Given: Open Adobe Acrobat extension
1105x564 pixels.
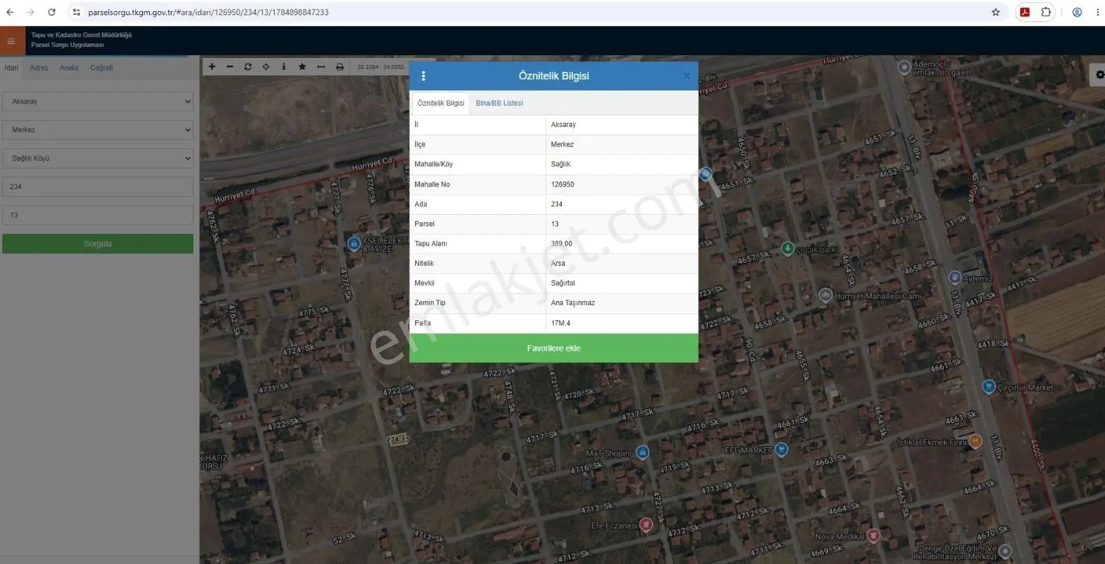Looking at the screenshot, I should 1025,12.
